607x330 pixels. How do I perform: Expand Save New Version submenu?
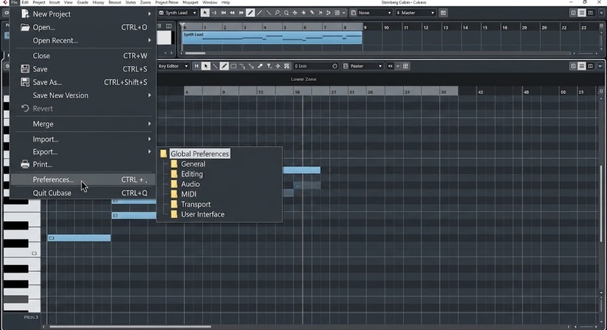point(83,95)
